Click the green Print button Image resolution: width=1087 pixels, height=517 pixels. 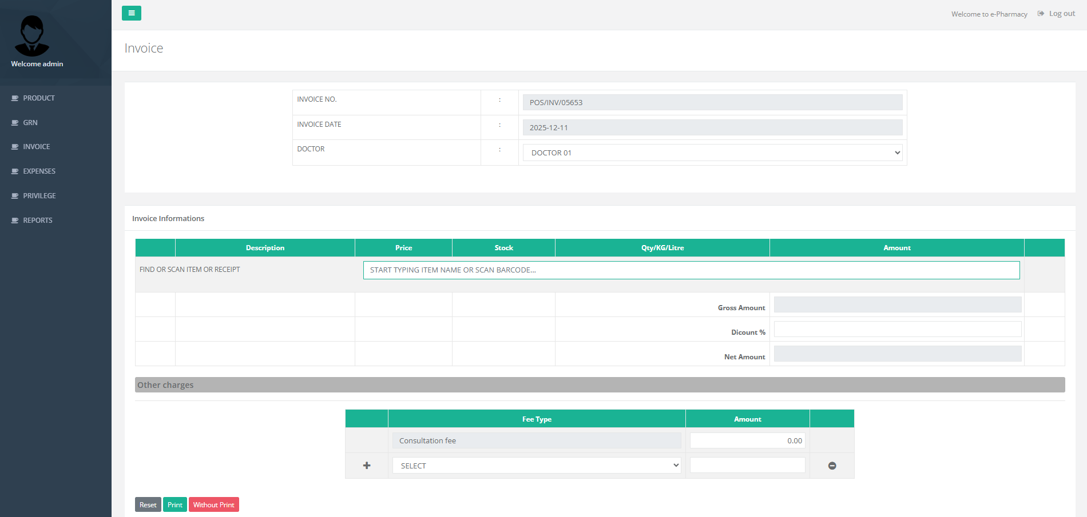[175, 504]
